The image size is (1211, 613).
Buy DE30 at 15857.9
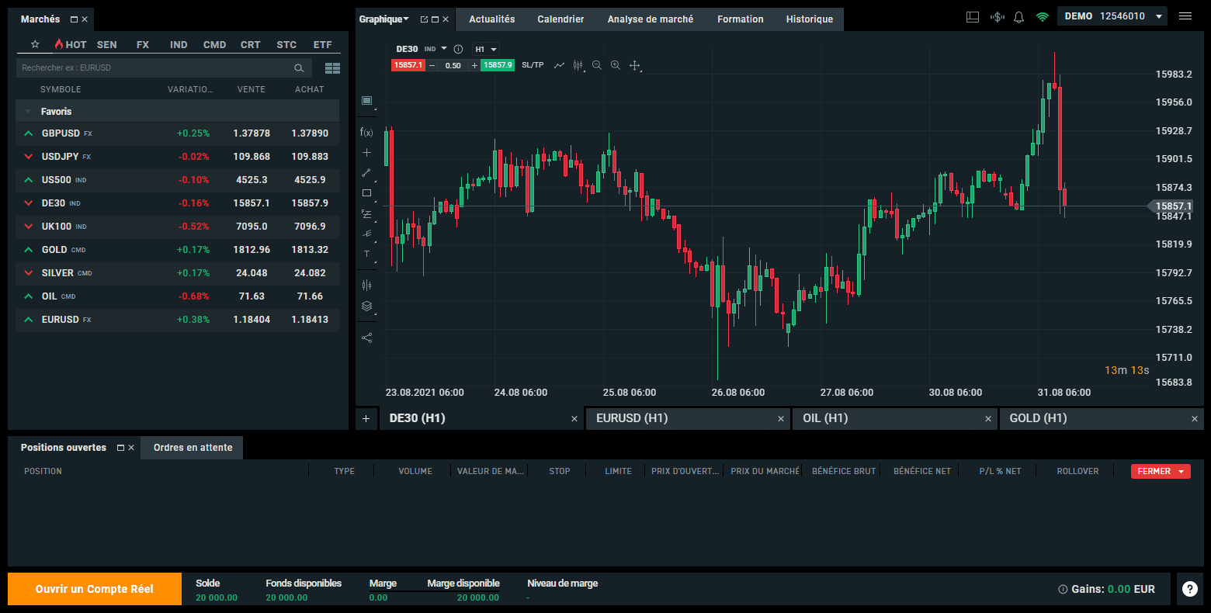click(498, 65)
